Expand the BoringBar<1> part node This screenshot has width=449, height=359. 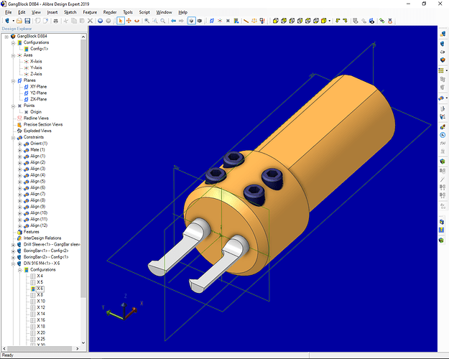(13, 251)
